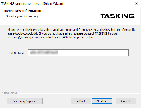Click the 'Specify your license key' subtitle
The width and height of the screenshot is (141, 108).
click(x=22, y=16)
